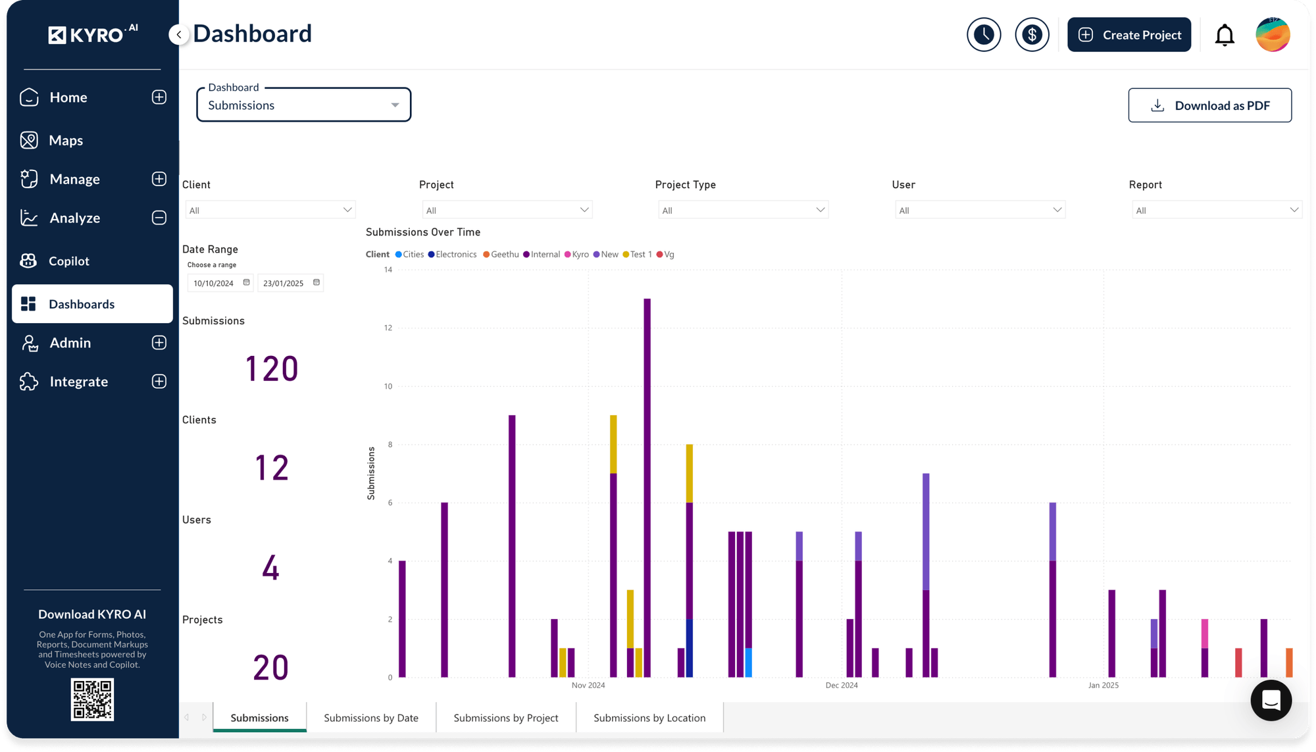Click the Analyze icon in the sidebar
This screenshot has width=1316, height=752.
[x=28, y=218]
